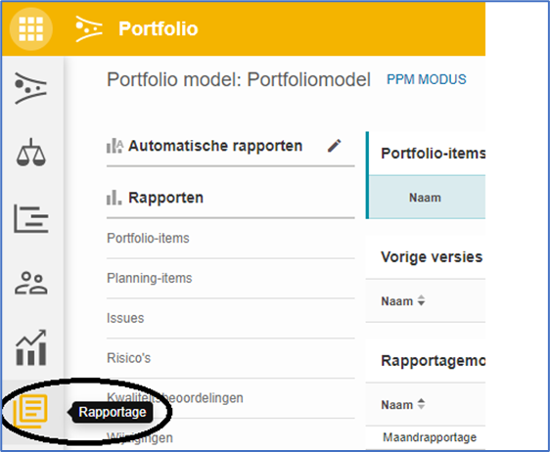
Task: Click the Rapportage tooltip label
Action: click(x=113, y=412)
